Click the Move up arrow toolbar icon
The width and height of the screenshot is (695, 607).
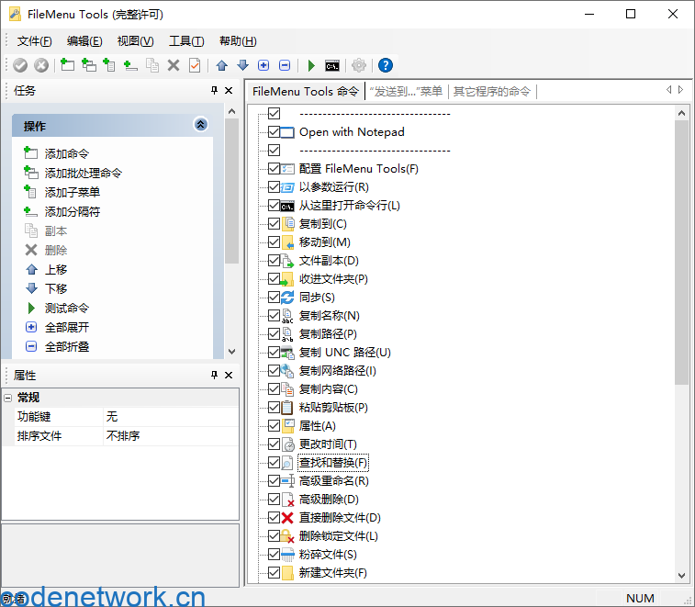pyautogui.click(x=221, y=65)
